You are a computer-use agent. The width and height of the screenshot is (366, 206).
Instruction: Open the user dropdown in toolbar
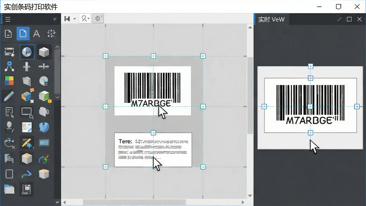click(x=85, y=19)
